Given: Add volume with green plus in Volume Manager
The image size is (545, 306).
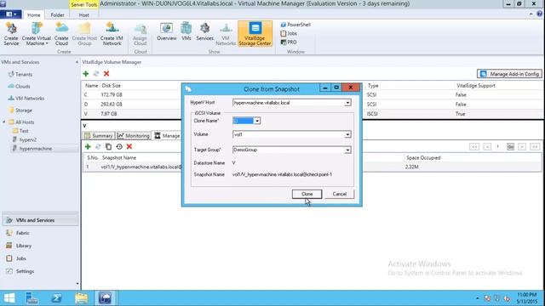Looking at the screenshot, I should tap(86, 74).
